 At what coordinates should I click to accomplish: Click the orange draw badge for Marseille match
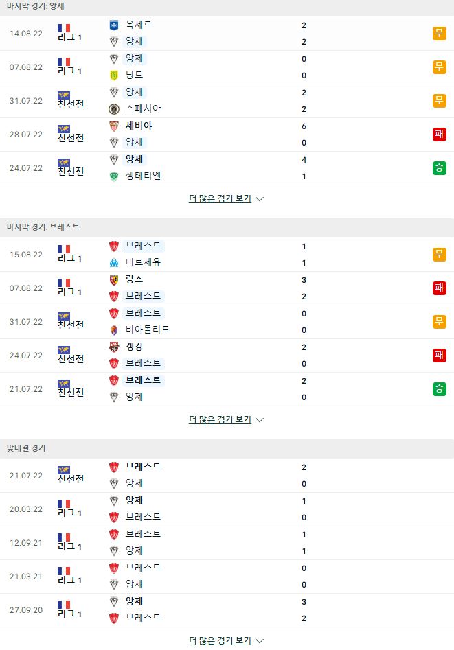[439, 254]
